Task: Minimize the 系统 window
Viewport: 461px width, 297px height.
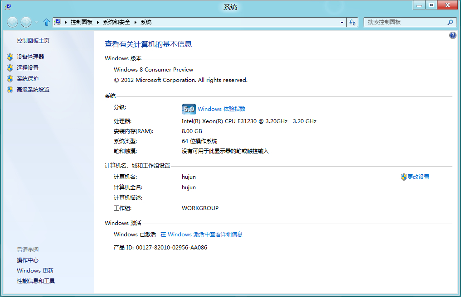Action: (419, 5)
